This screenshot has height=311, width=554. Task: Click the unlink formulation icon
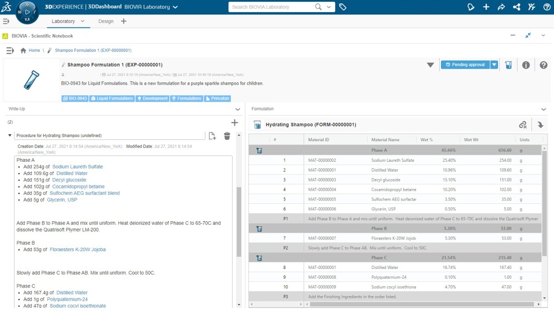(523, 124)
